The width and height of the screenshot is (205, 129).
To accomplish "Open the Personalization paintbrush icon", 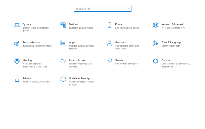I will 17,43.
